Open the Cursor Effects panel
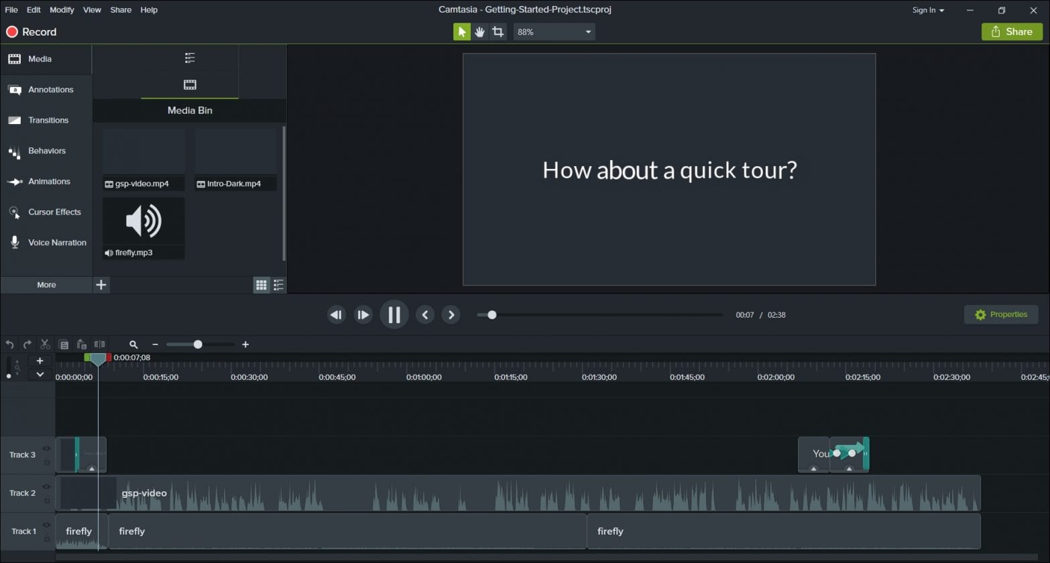 (54, 212)
